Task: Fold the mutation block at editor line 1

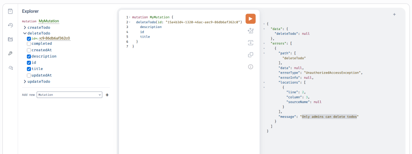Action: pos(130,17)
